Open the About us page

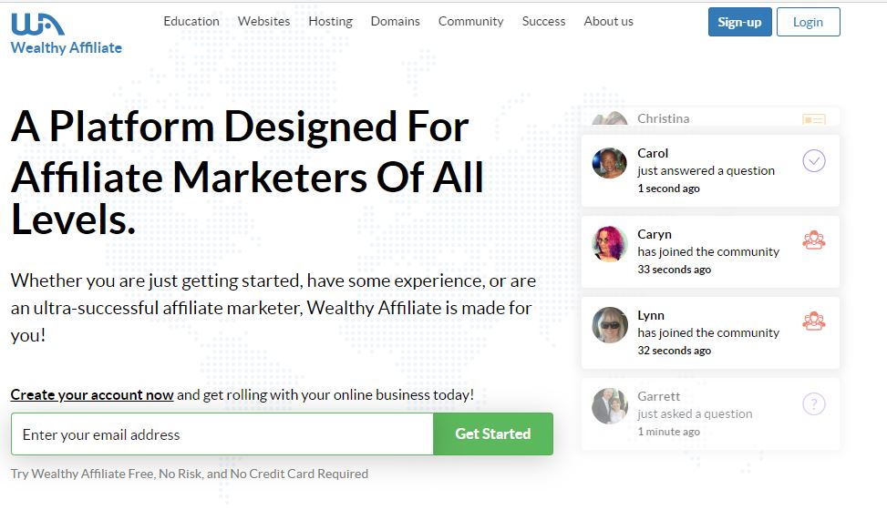click(x=608, y=22)
